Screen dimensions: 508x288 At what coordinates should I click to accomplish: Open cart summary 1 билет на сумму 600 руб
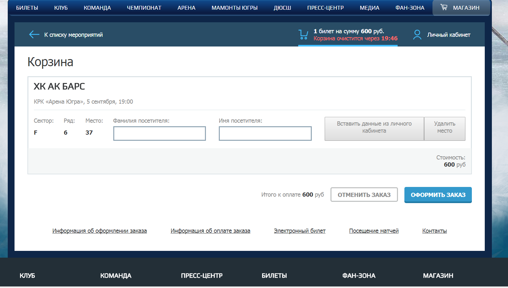349,31
